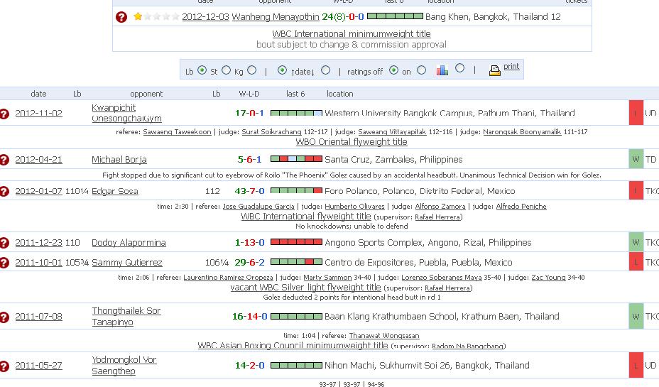Click the question mark icon for Edgar Sosa bout
This screenshot has height=387, width=659.
pos(4,191)
